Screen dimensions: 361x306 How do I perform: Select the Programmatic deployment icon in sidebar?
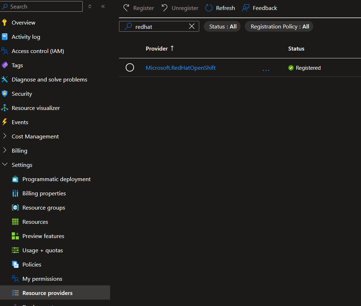tap(16, 179)
